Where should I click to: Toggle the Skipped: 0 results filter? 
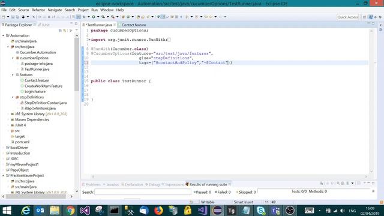point(246,192)
